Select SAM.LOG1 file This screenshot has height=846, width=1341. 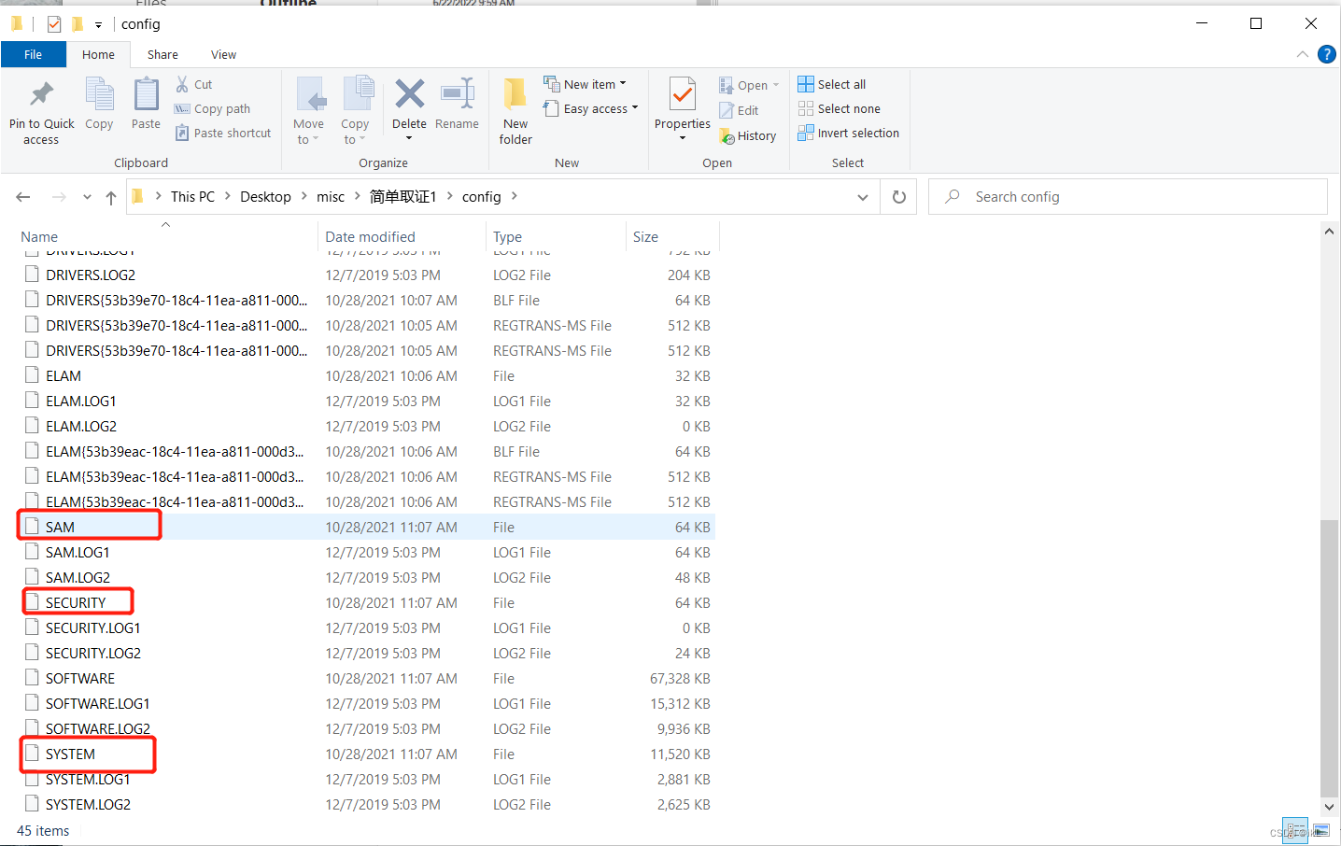[366, 552]
